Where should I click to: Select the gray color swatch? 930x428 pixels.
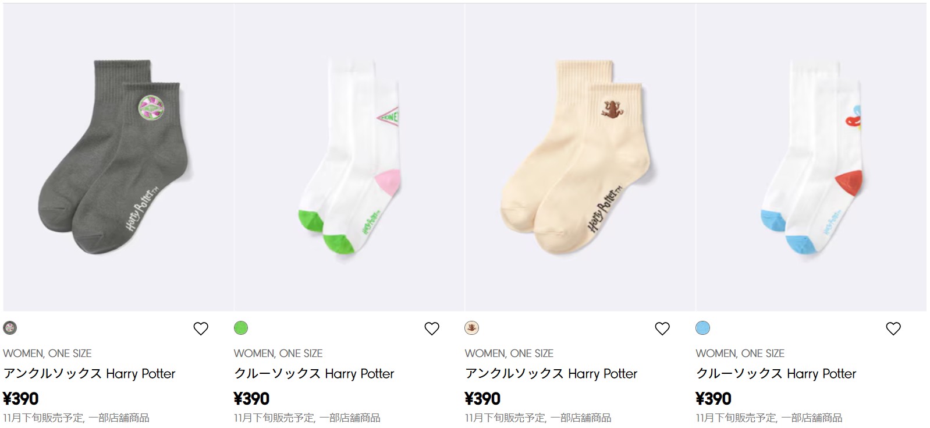(10, 328)
